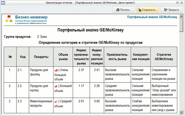Click the Индекс конкурентной позиции column header
The width and height of the screenshot is (185, 116).
(97, 57)
